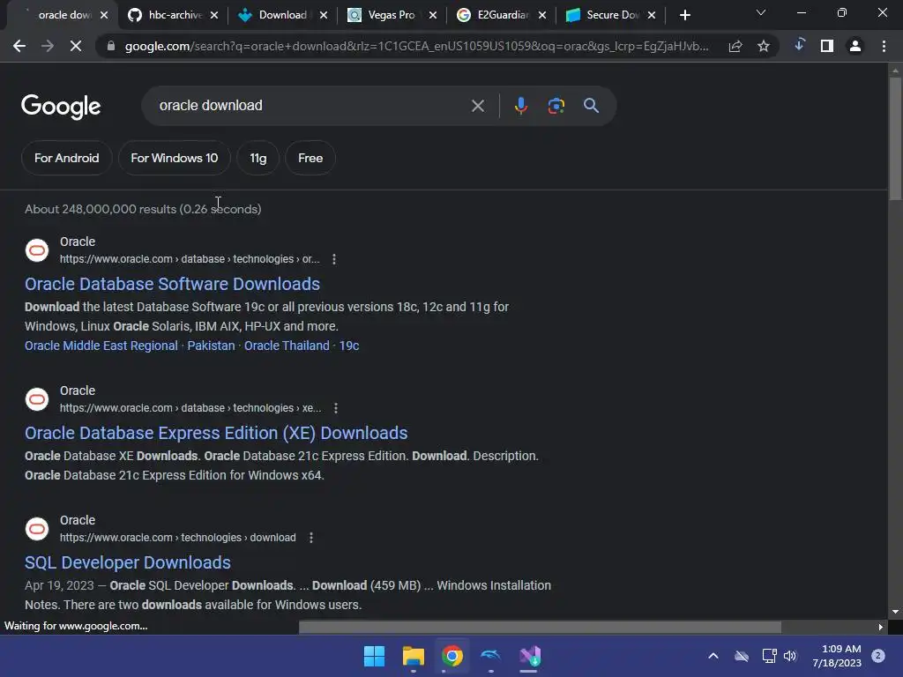Click Oracle favicon of first result
This screenshot has width=903, height=677.
pyautogui.click(x=37, y=250)
